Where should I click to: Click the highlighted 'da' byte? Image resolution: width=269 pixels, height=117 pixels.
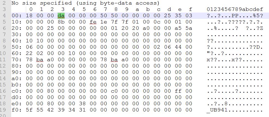tap(61, 16)
